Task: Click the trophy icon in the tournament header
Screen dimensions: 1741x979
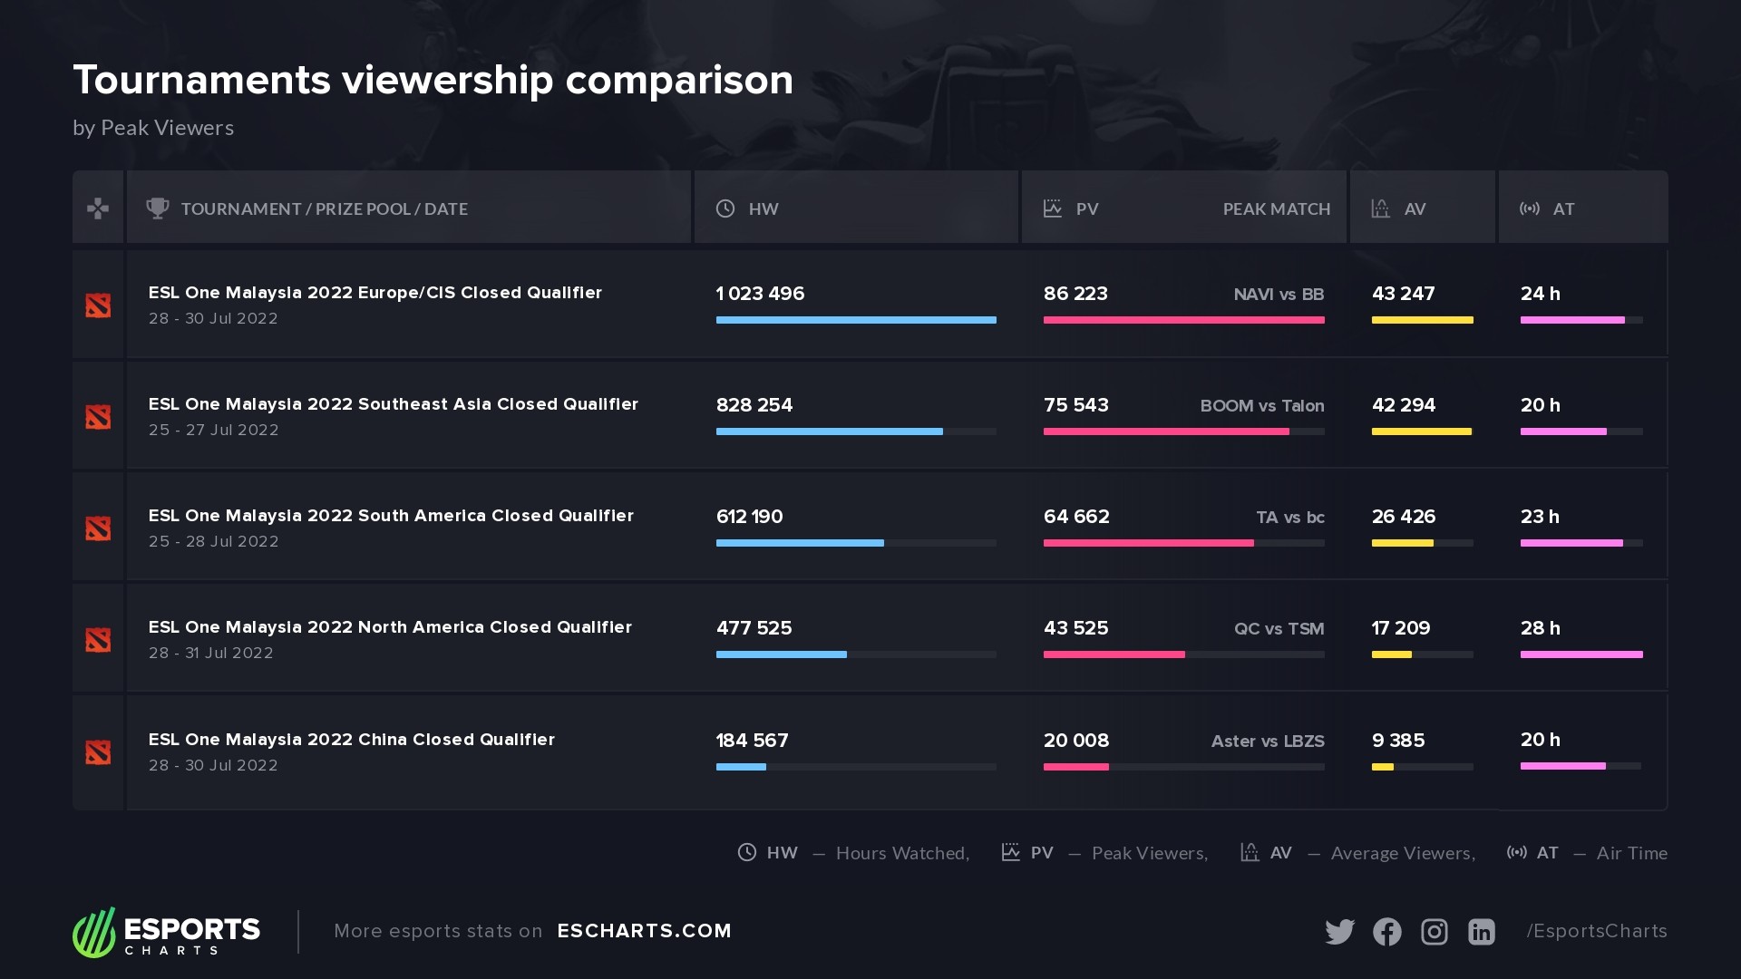Action: 158,208
